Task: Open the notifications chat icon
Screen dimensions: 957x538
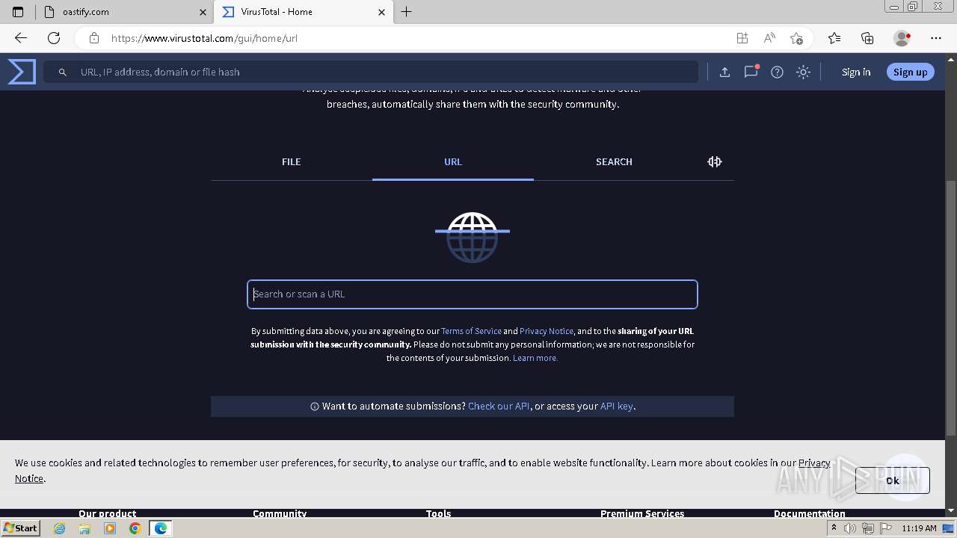Action: 751,72
